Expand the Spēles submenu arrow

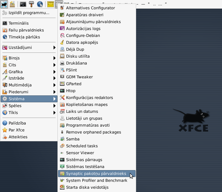[54, 106]
